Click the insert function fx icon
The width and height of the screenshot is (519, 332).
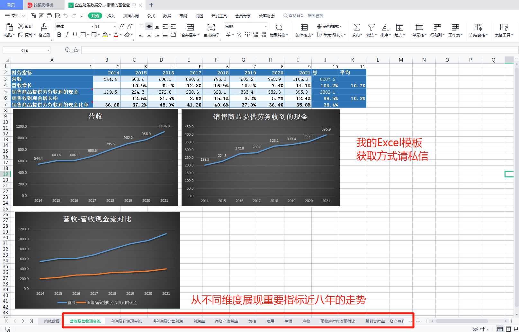point(76,50)
